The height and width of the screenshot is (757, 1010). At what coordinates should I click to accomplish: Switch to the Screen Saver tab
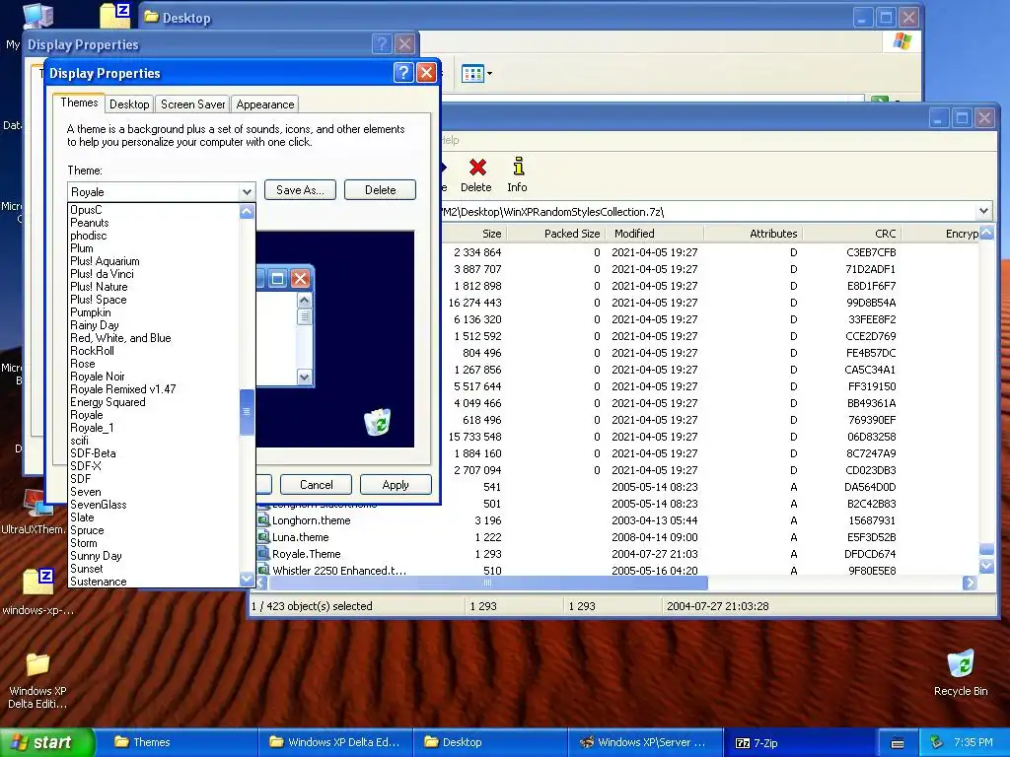(192, 104)
